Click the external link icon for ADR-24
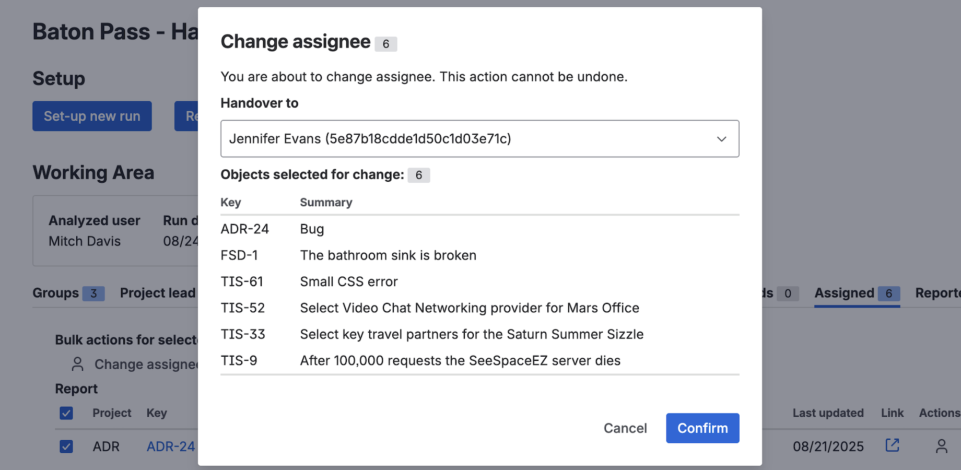 click(892, 445)
